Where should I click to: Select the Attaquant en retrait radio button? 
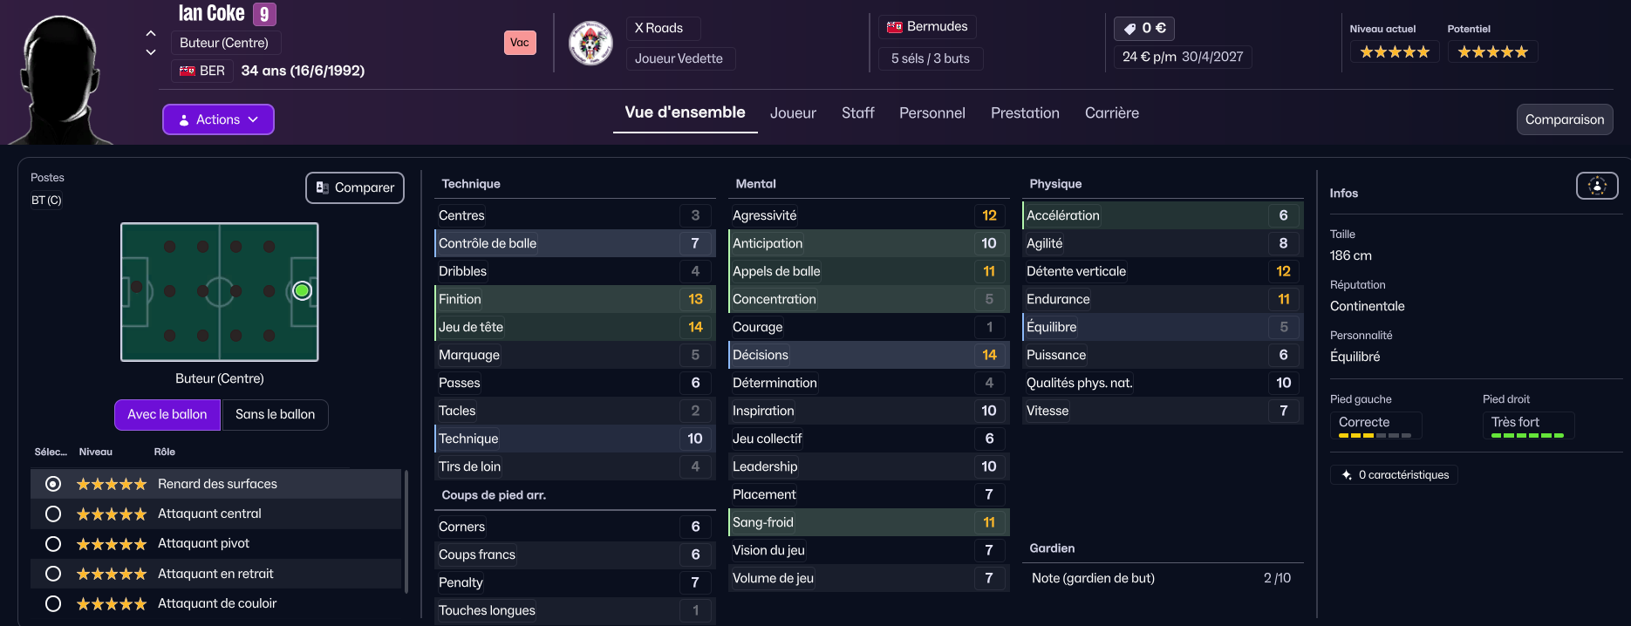coord(53,574)
